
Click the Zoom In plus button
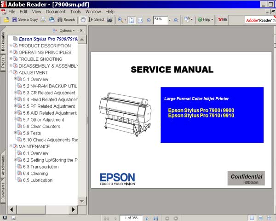pos(176,20)
